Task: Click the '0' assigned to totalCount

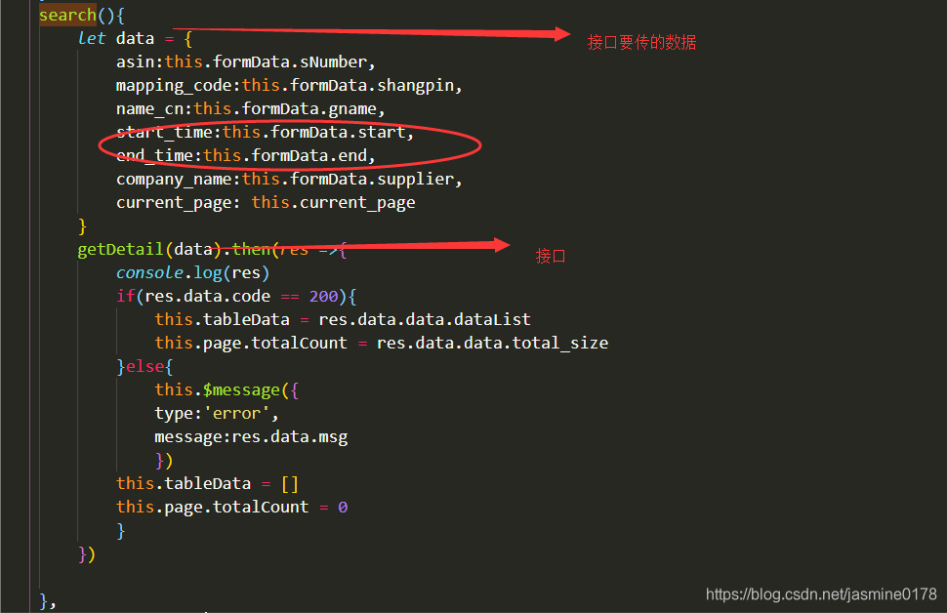Action: pyautogui.click(x=343, y=508)
